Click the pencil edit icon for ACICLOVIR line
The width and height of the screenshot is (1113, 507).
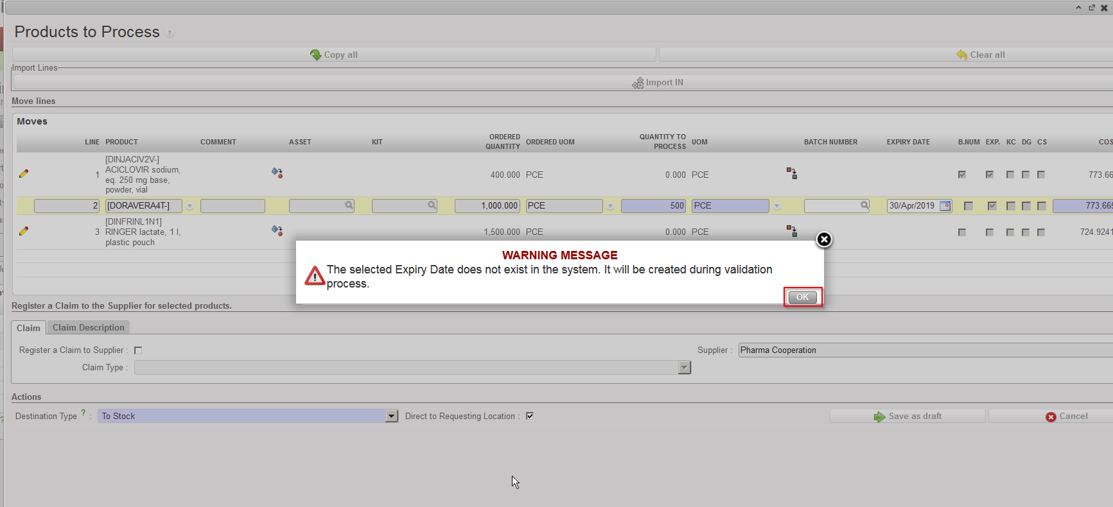[24, 174]
